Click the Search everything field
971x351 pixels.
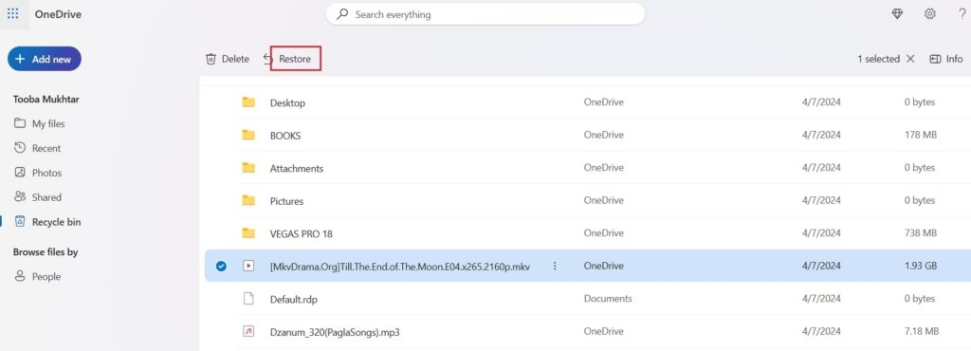coord(485,14)
